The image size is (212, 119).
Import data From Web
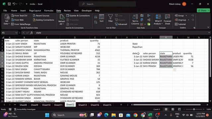coord(18,20)
